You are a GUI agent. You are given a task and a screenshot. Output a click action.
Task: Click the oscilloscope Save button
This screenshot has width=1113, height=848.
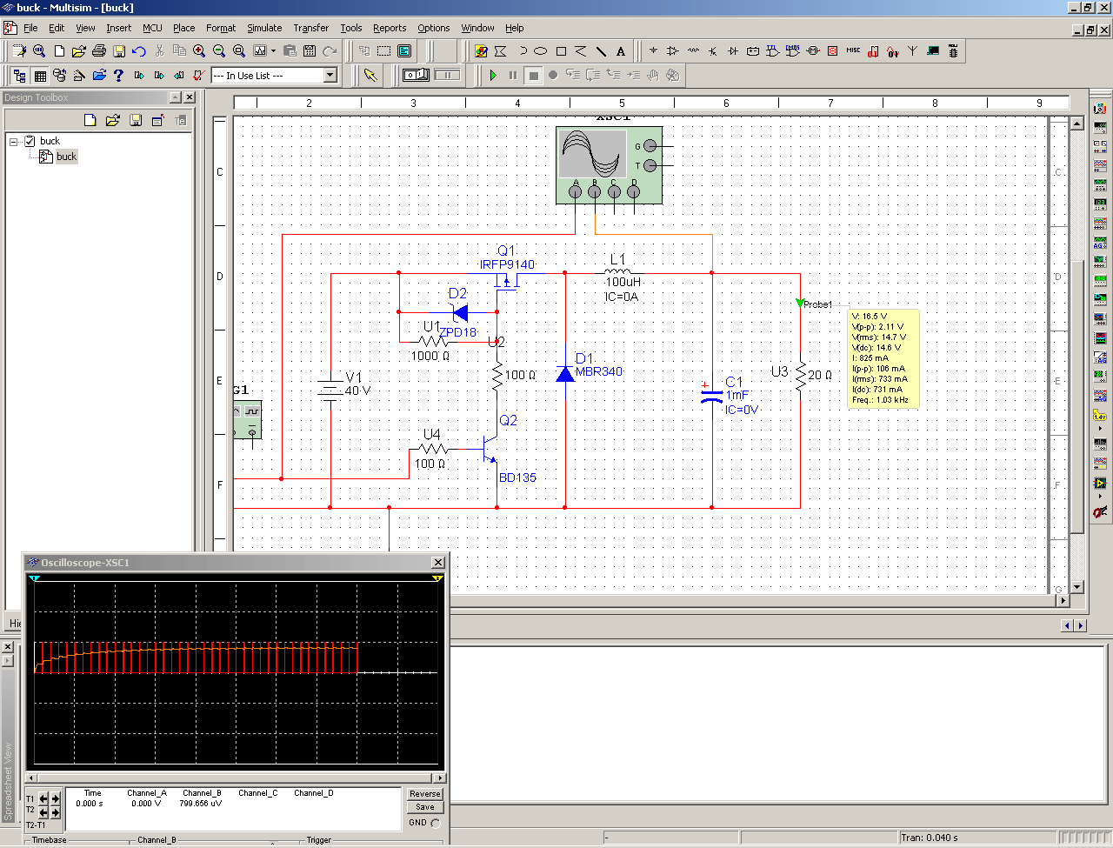424,807
